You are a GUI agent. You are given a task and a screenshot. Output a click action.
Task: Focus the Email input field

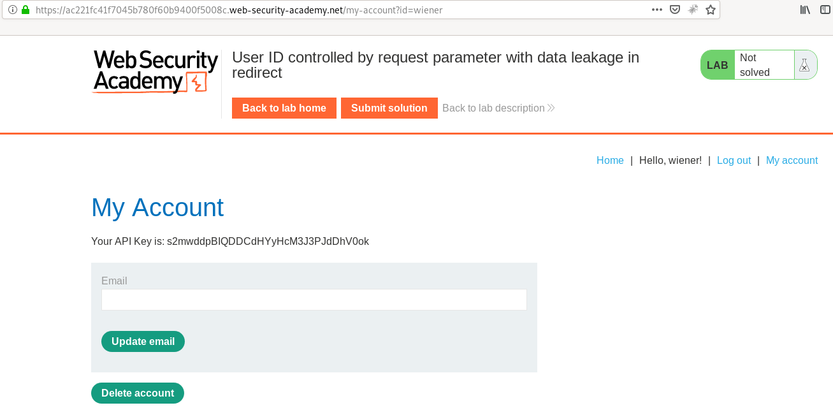point(314,300)
